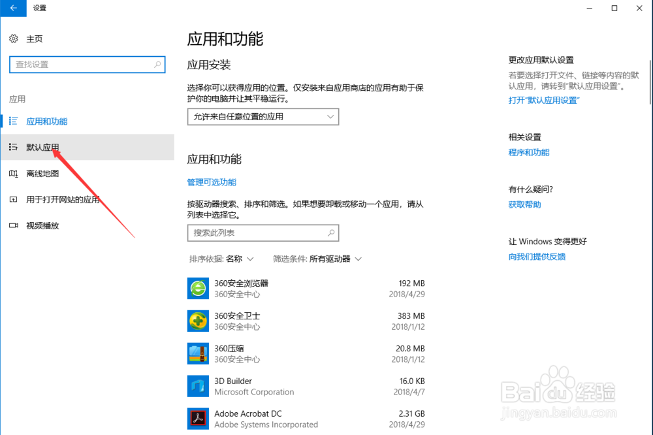Select the 360安全浏览器 name text
This screenshot has height=435, width=653.
241,283
